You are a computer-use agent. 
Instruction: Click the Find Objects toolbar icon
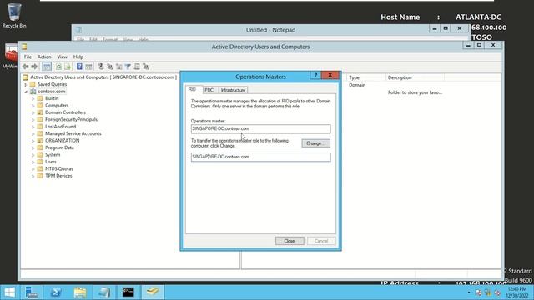tap(137, 67)
